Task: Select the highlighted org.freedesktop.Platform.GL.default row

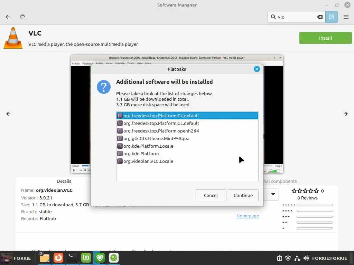Action: (187, 116)
